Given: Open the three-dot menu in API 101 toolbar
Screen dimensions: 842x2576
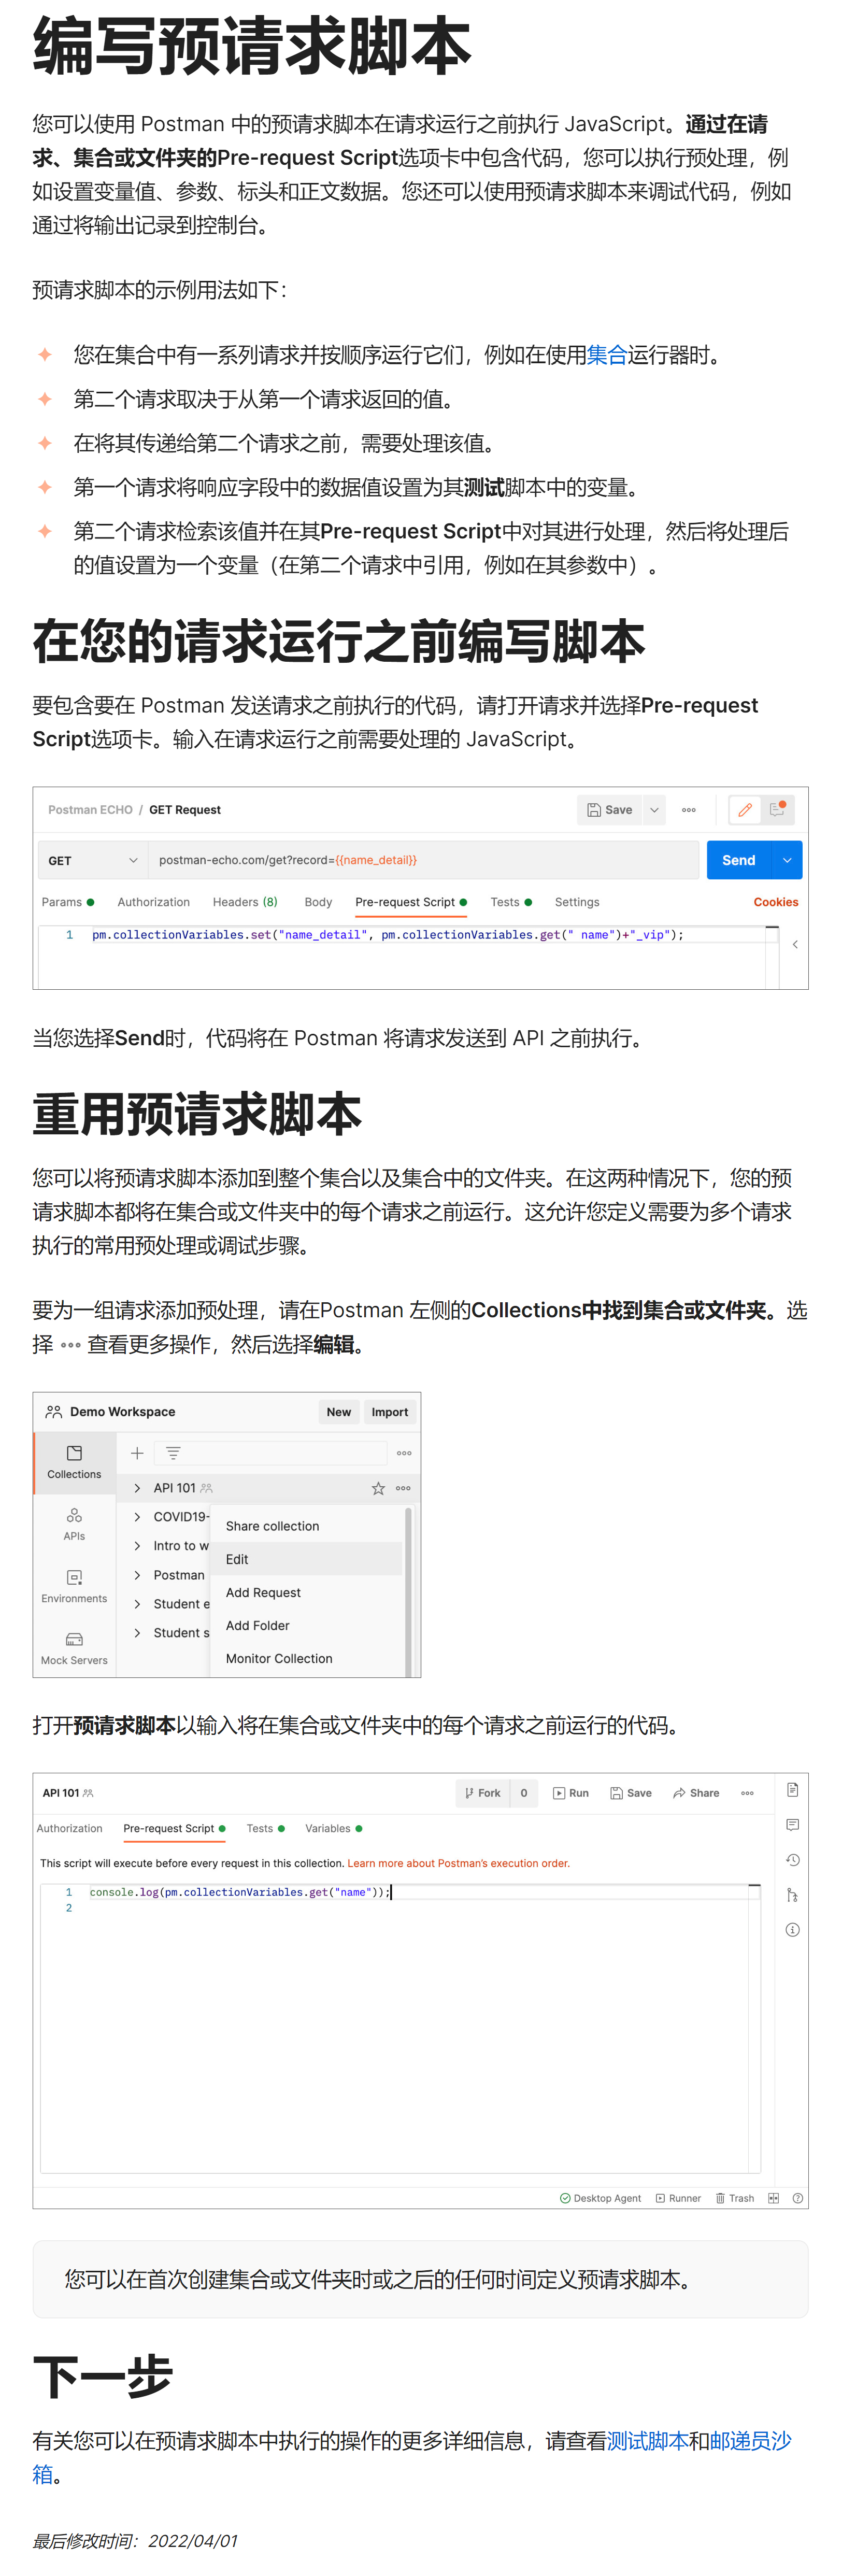Looking at the screenshot, I should [x=747, y=1793].
